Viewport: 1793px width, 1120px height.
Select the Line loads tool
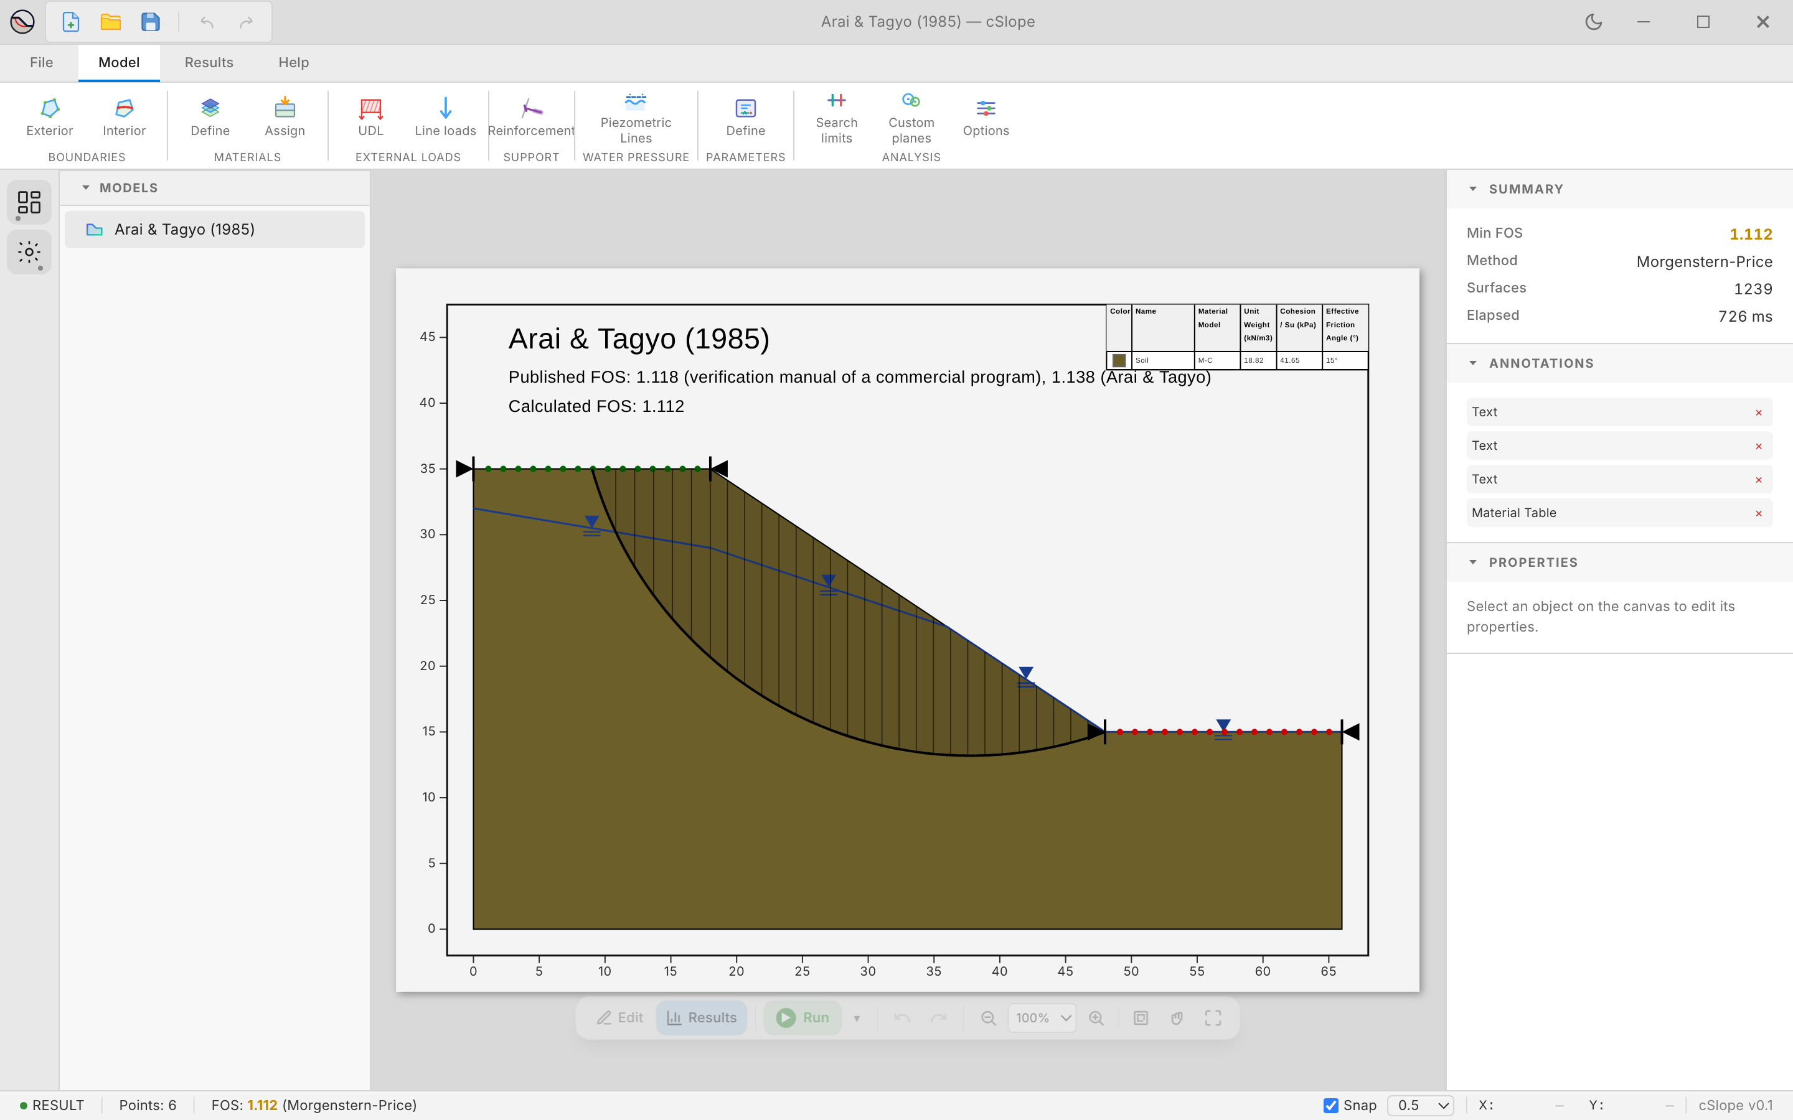tap(445, 118)
